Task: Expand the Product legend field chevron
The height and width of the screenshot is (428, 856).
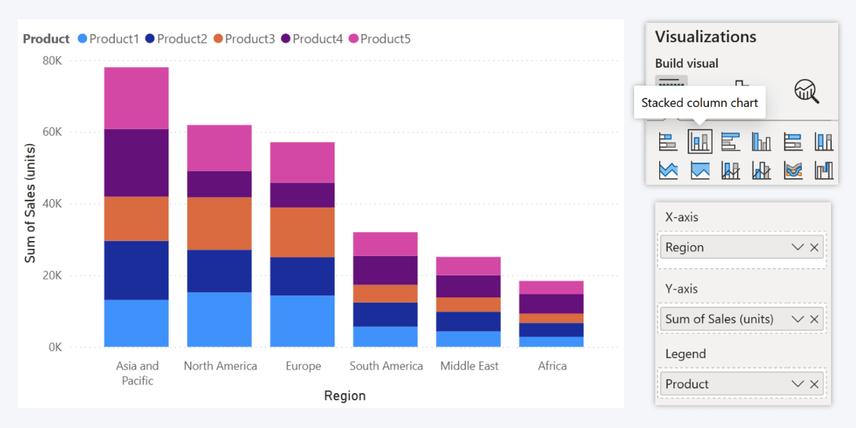Action: click(798, 384)
